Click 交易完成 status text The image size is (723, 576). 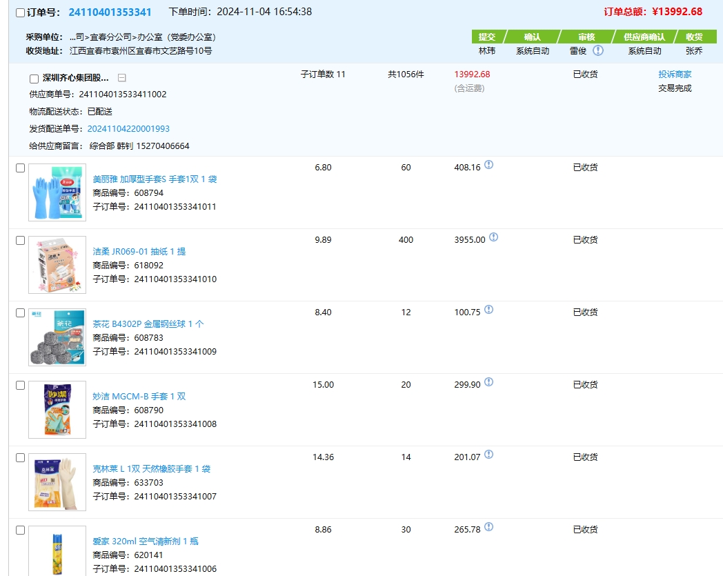[675, 88]
